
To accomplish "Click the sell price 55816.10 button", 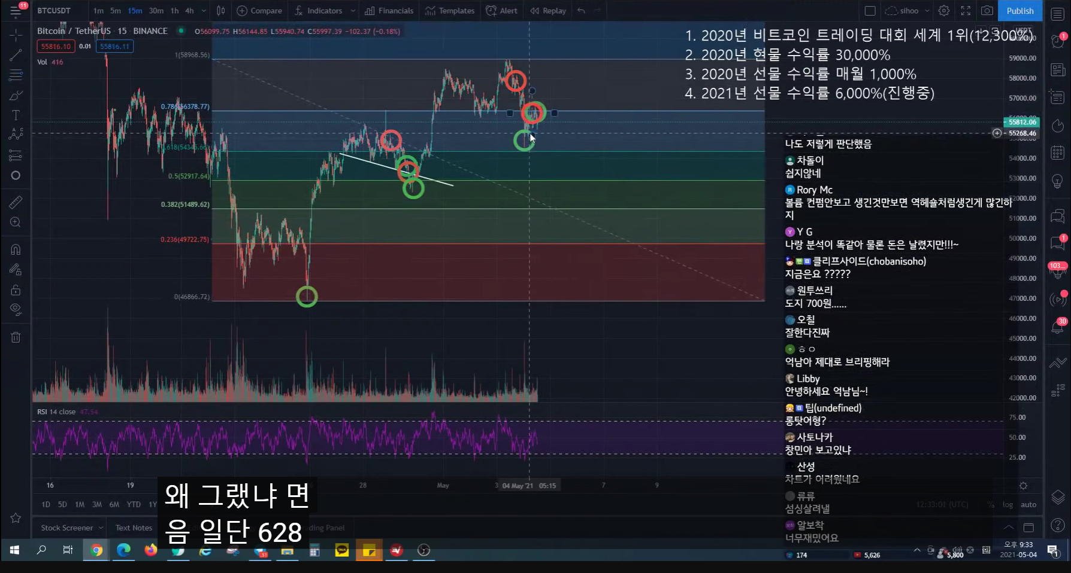I will click(56, 46).
